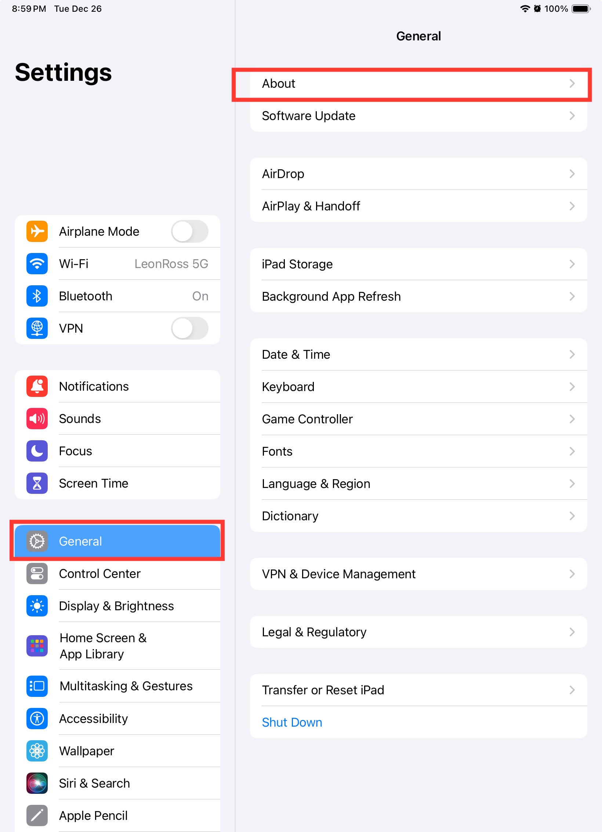
Task: Tap the Notifications bell icon
Action: 37,386
